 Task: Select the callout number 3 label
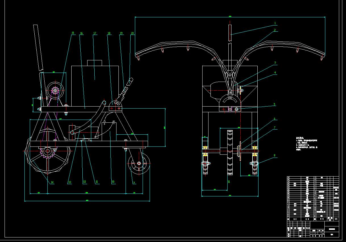(275, 63)
